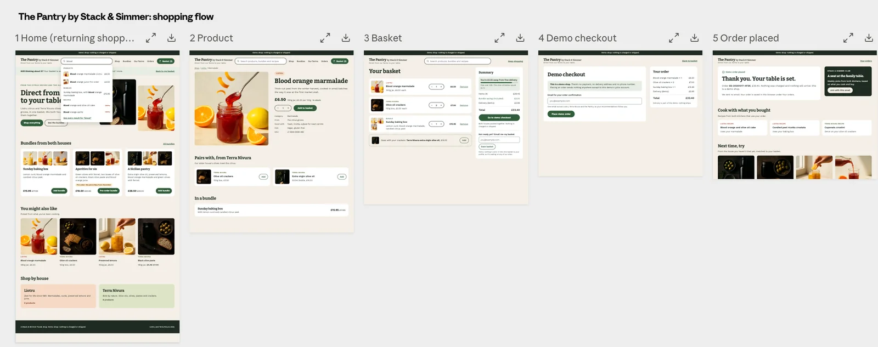Click the '1 Home (returning shopp...' frame title
The image size is (878, 347).
point(75,38)
